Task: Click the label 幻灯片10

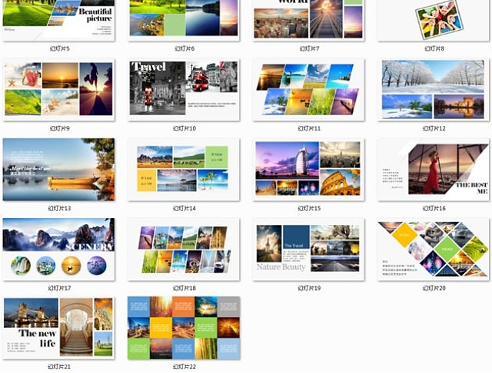Action: pos(184,128)
